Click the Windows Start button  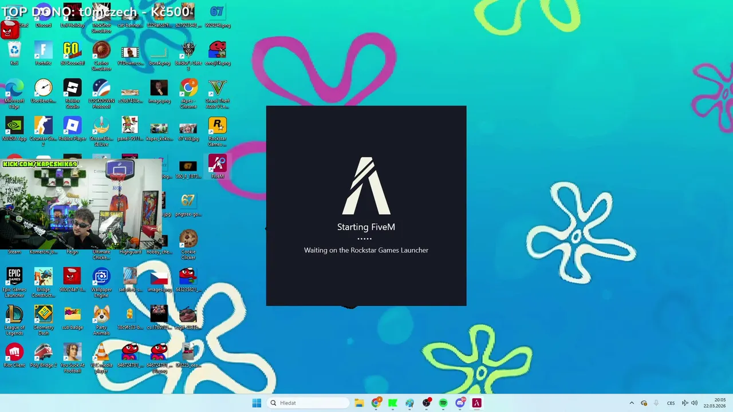[x=257, y=403]
